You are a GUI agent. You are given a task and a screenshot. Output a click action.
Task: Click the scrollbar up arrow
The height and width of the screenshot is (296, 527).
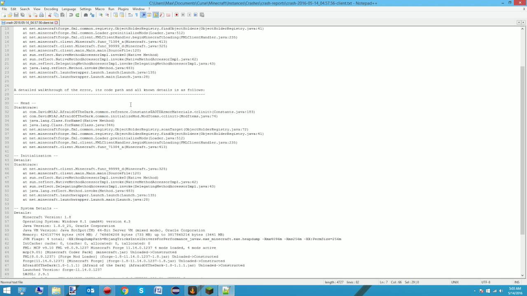523,28
